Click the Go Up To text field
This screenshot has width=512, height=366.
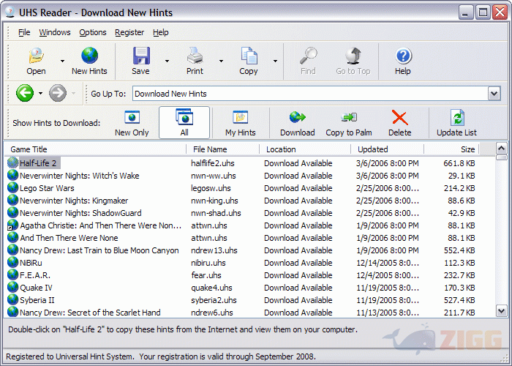click(310, 94)
